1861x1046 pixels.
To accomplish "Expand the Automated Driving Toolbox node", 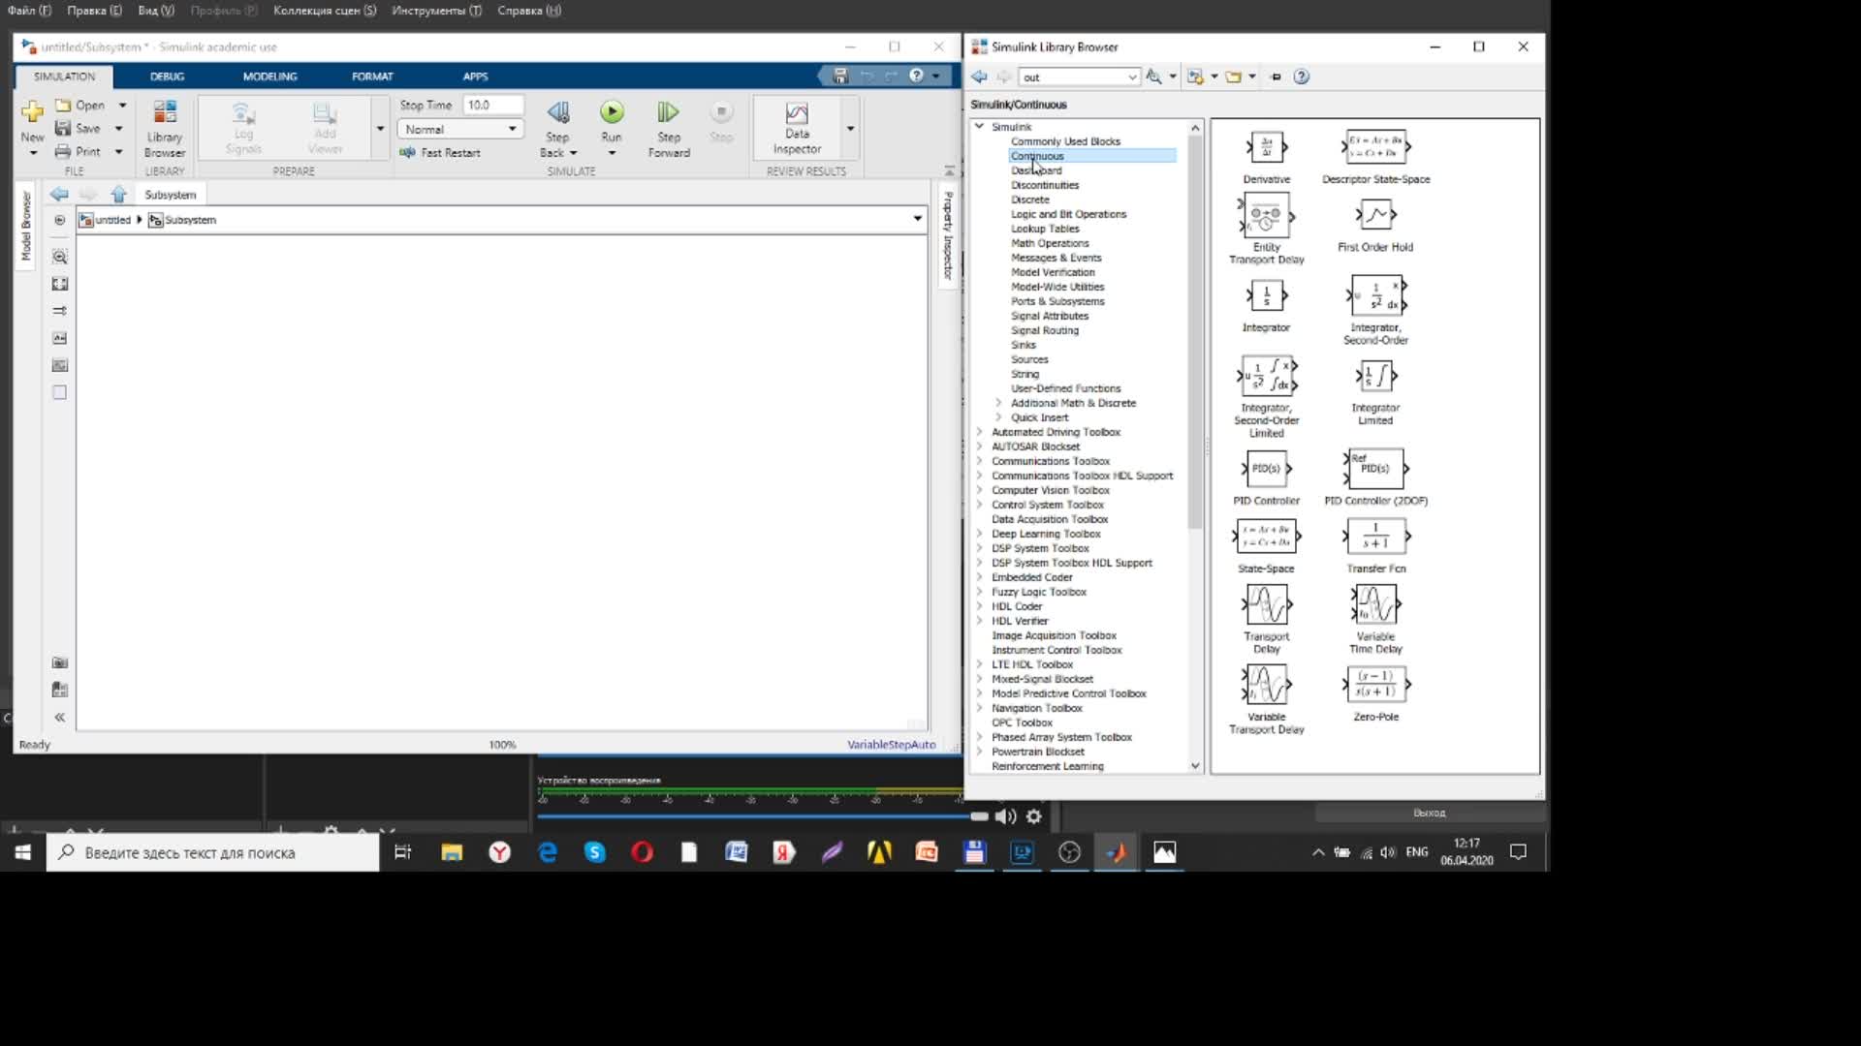I will click(979, 431).
